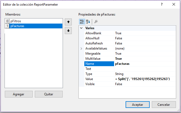Click the help question mark button

[x=162, y=5]
